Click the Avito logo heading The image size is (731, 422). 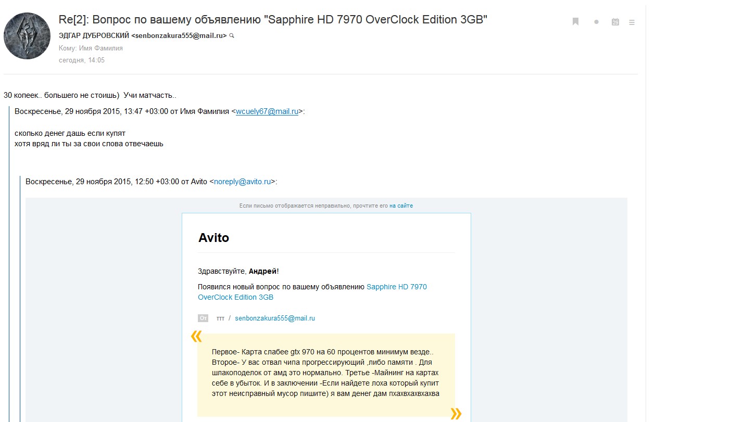click(x=213, y=238)
